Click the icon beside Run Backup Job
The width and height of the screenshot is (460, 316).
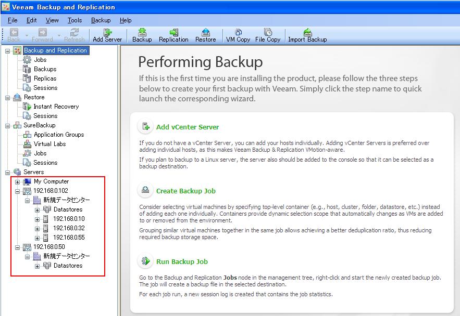click(x=145, y=261)
